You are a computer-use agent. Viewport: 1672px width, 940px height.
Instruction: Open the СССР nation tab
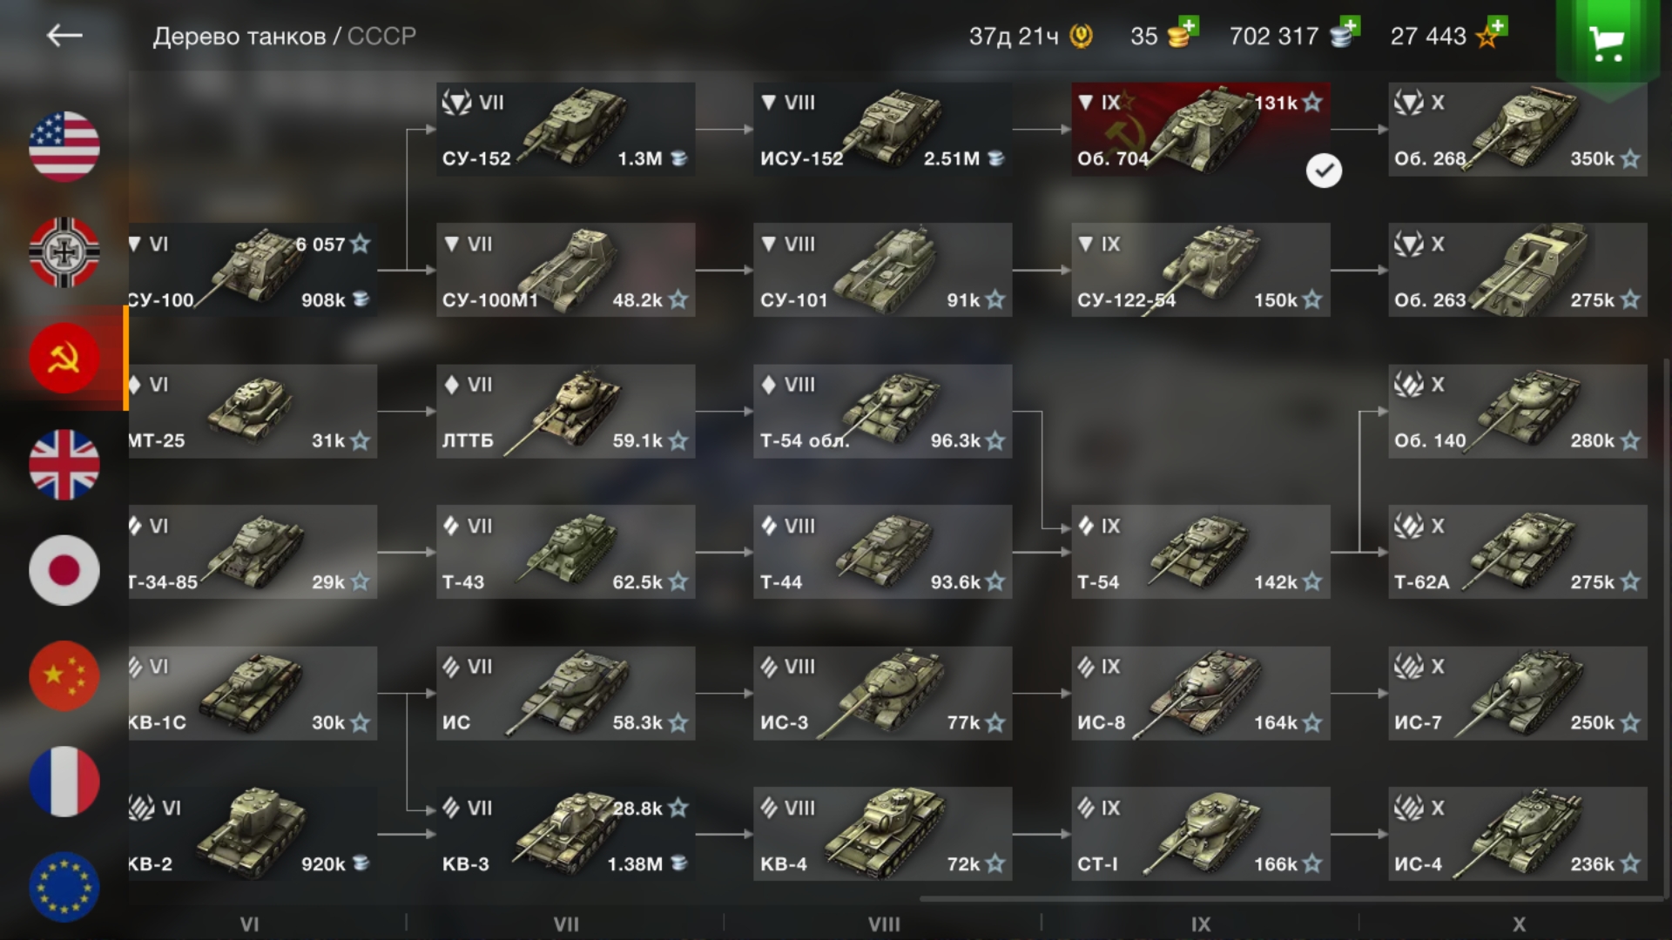[x=64, y=358]
